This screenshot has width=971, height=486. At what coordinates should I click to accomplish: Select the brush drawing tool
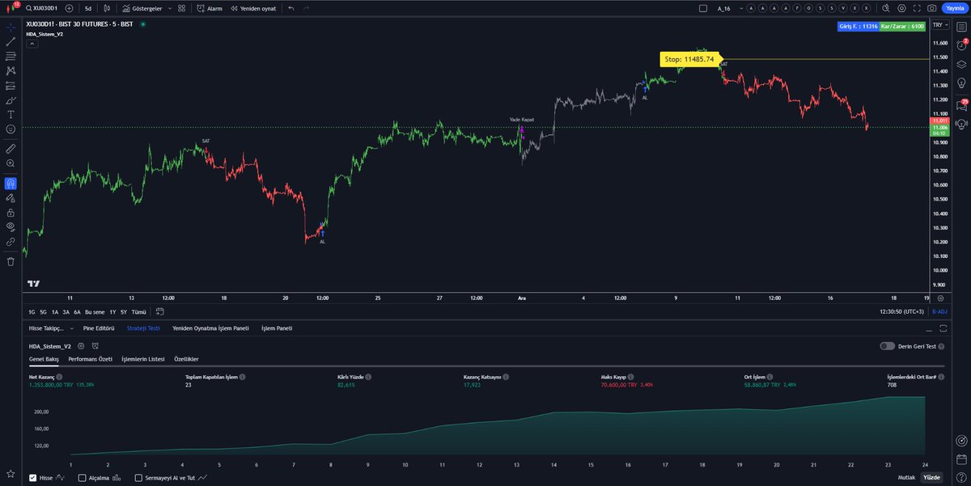(11, 100)
